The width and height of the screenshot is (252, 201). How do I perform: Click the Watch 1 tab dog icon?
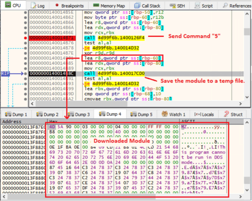click(165, 114)
